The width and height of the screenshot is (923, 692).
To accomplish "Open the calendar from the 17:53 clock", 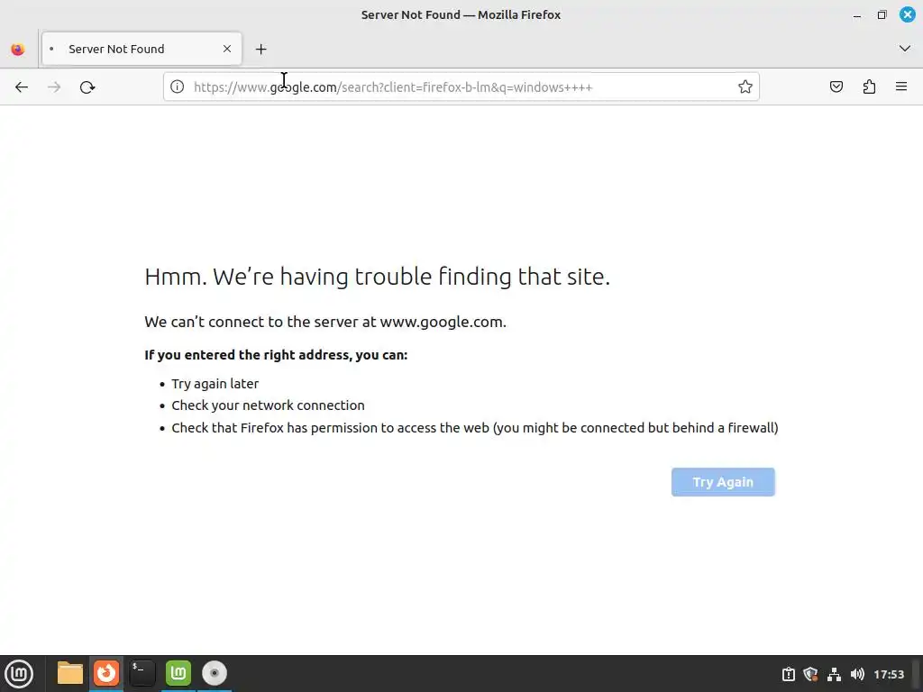I will click(x=889, y=674).
